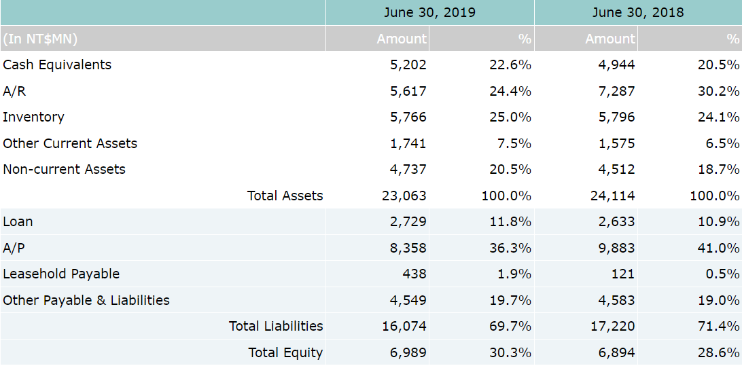Select the Total Assets label
Image resolution: width=742 pixels, height=366 pixels.
(285, 196)
